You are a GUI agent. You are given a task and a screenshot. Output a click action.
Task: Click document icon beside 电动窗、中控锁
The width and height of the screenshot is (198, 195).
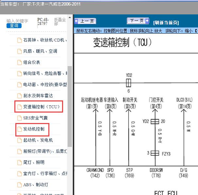tap(20, 85)
